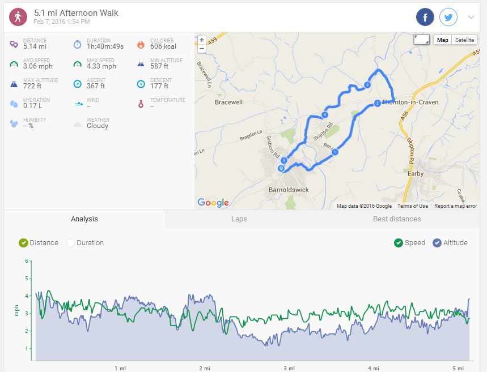Share workout on Facebook
This screenshot has width=487, height=372.
point(425,18)
